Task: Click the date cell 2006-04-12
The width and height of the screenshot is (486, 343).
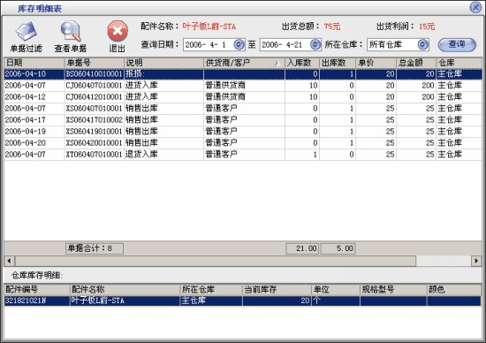Action: pos(34,96)
